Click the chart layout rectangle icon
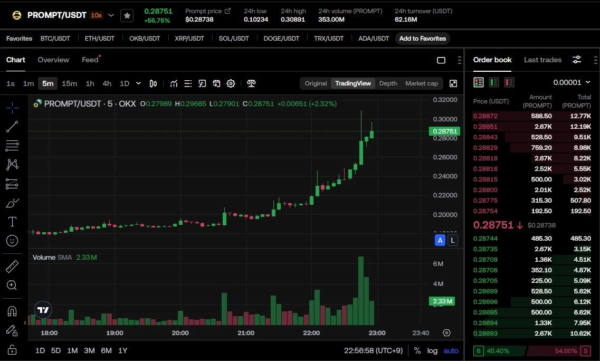This screenshot has height=361, width=600. pyautogui.click(x=441, y=60)
